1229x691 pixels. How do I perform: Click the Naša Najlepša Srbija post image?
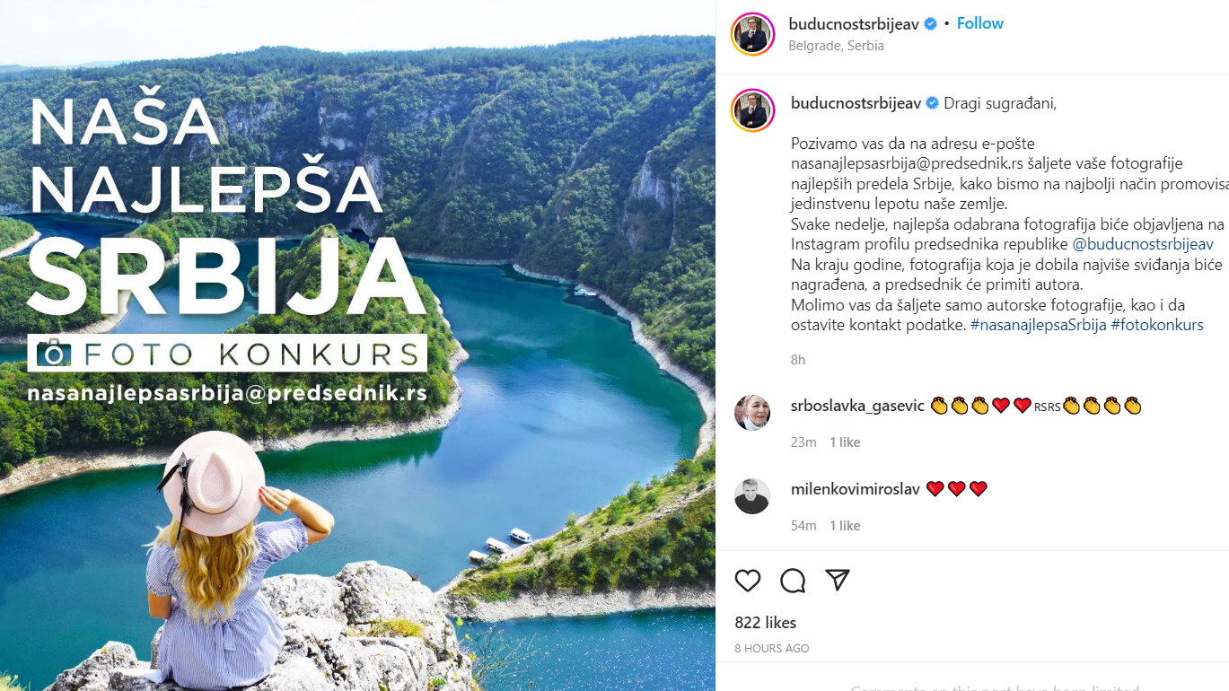tap(357, 345)
